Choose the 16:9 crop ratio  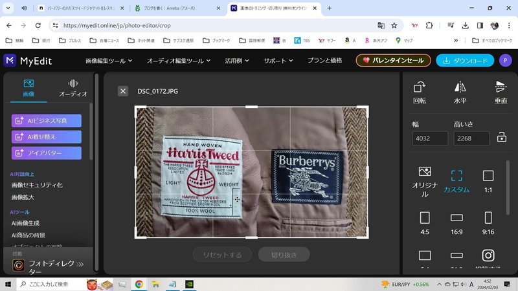pos(456,223)
